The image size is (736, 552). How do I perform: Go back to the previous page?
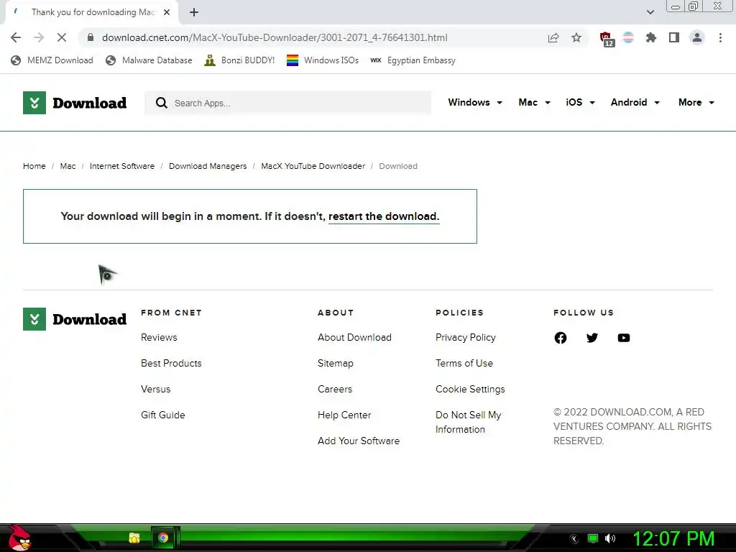(16, 37)
